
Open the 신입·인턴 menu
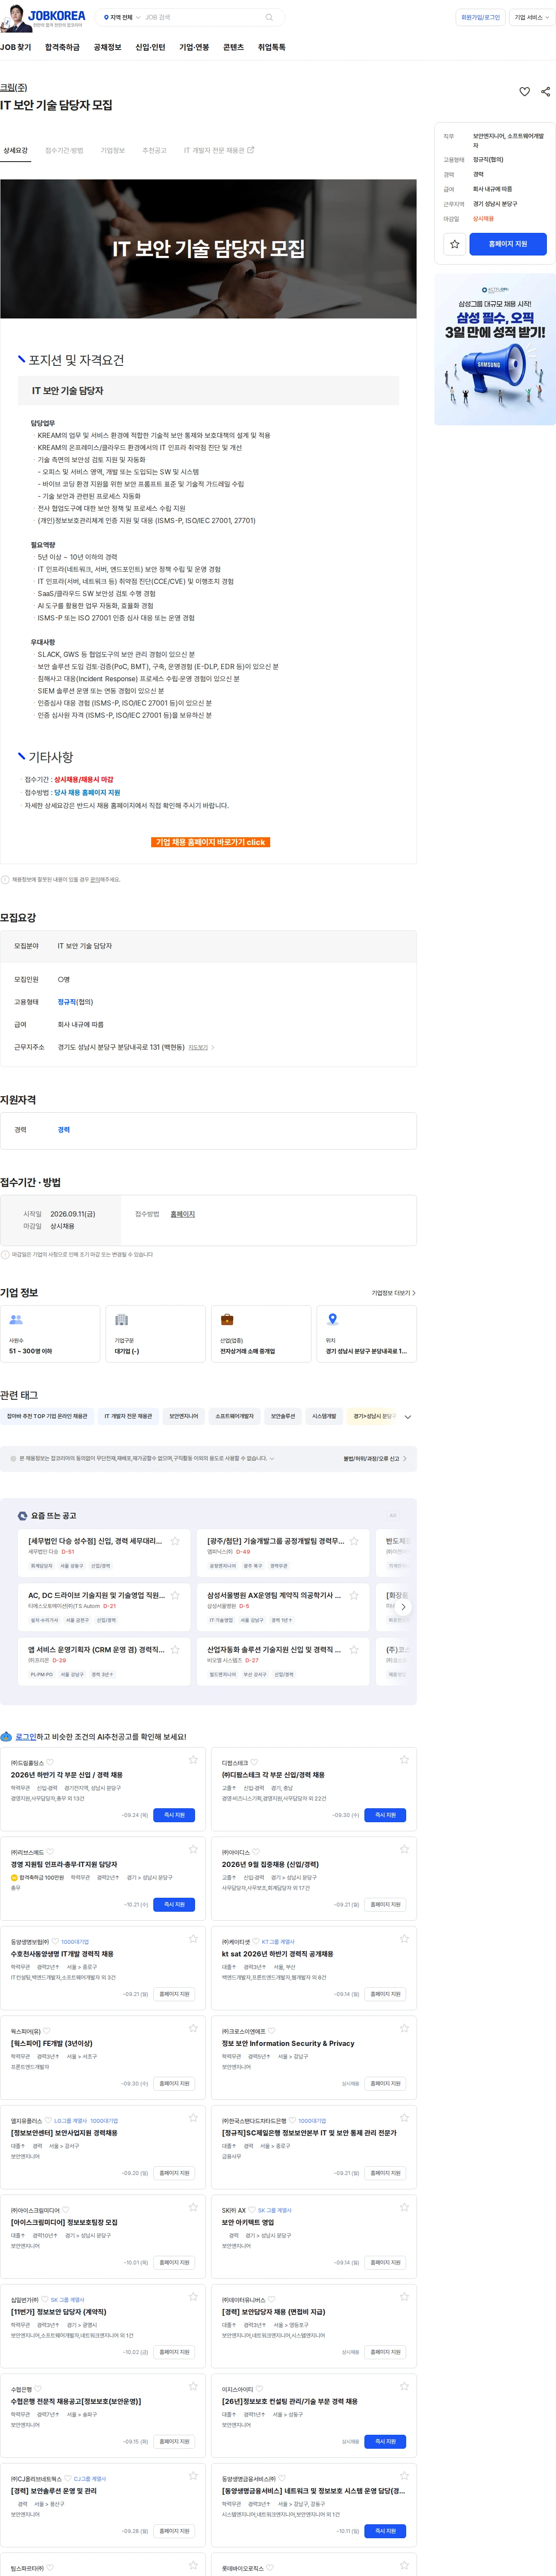coord(150,47)
